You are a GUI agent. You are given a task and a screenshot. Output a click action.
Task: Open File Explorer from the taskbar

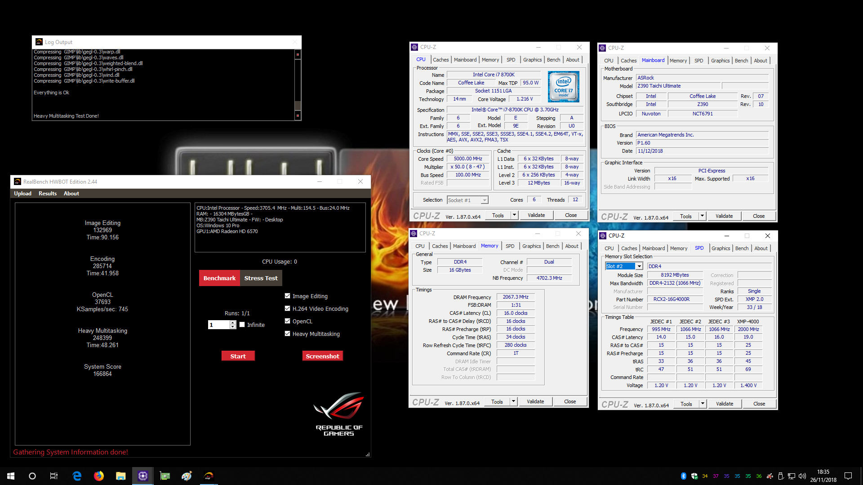pyautogui.click(x=120, y=476)
